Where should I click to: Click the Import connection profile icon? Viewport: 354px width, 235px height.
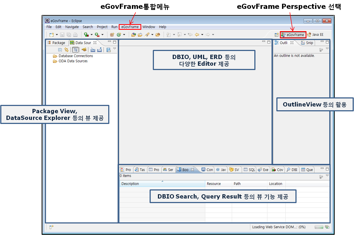93,50
